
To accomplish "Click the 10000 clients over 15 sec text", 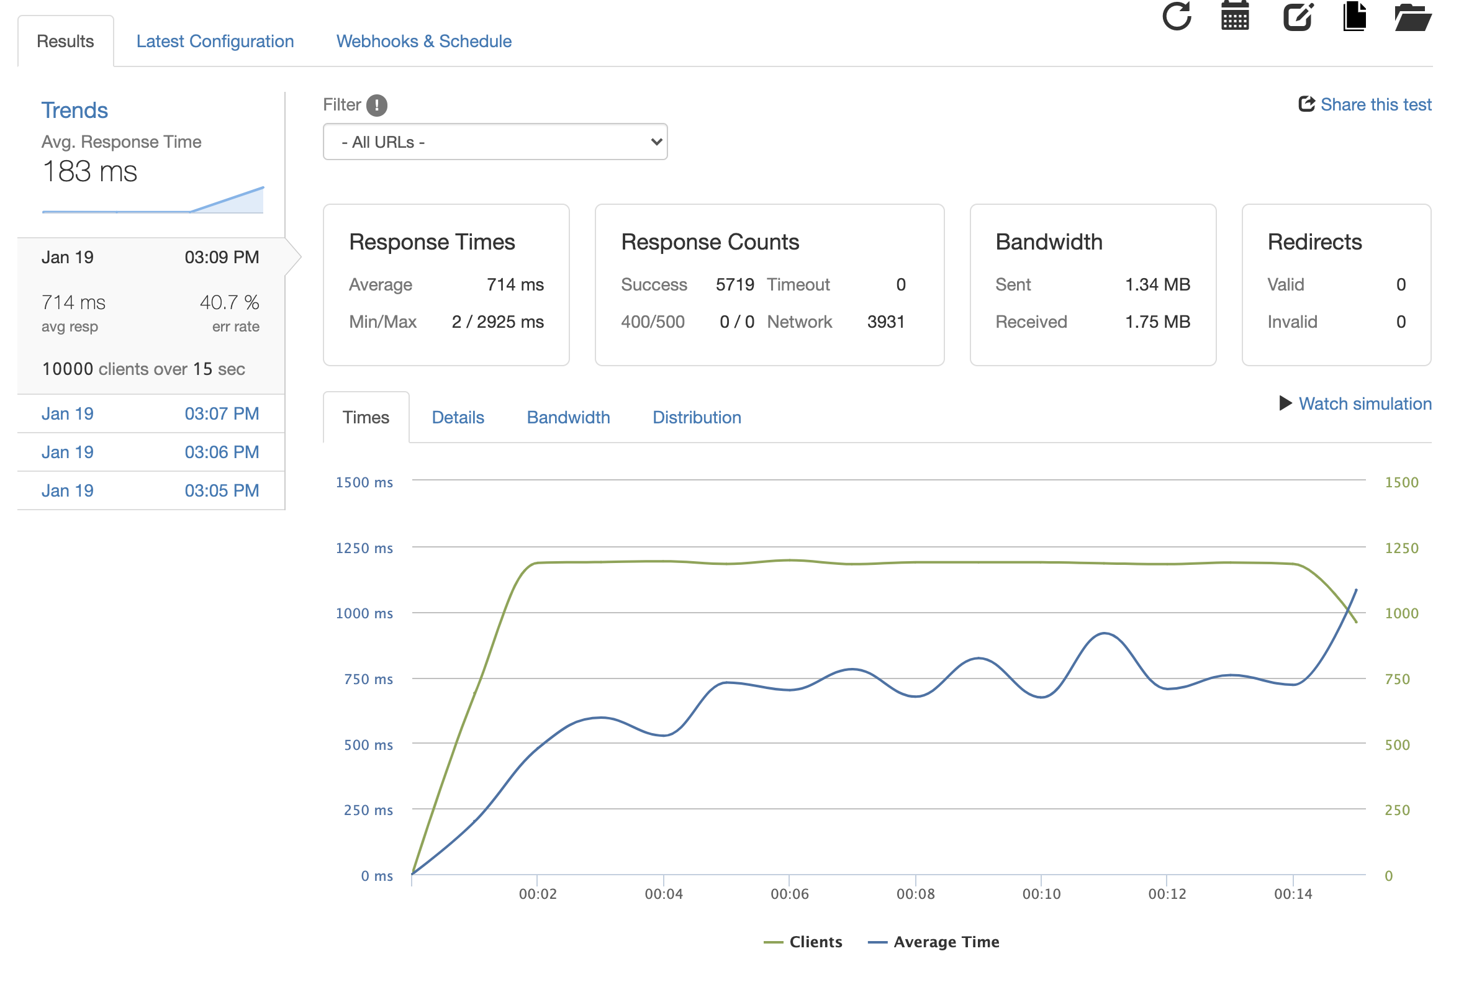I will click(x=143, y=369).
